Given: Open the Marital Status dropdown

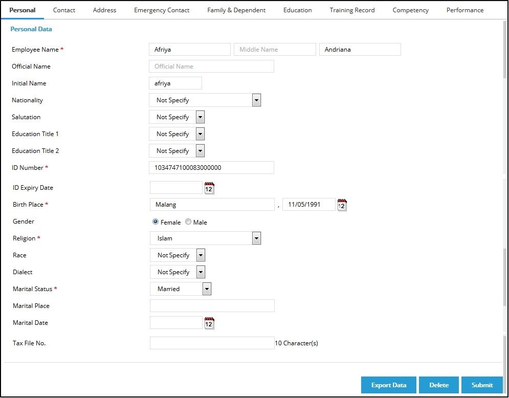Looking at the screenshot, I should 181,289.
